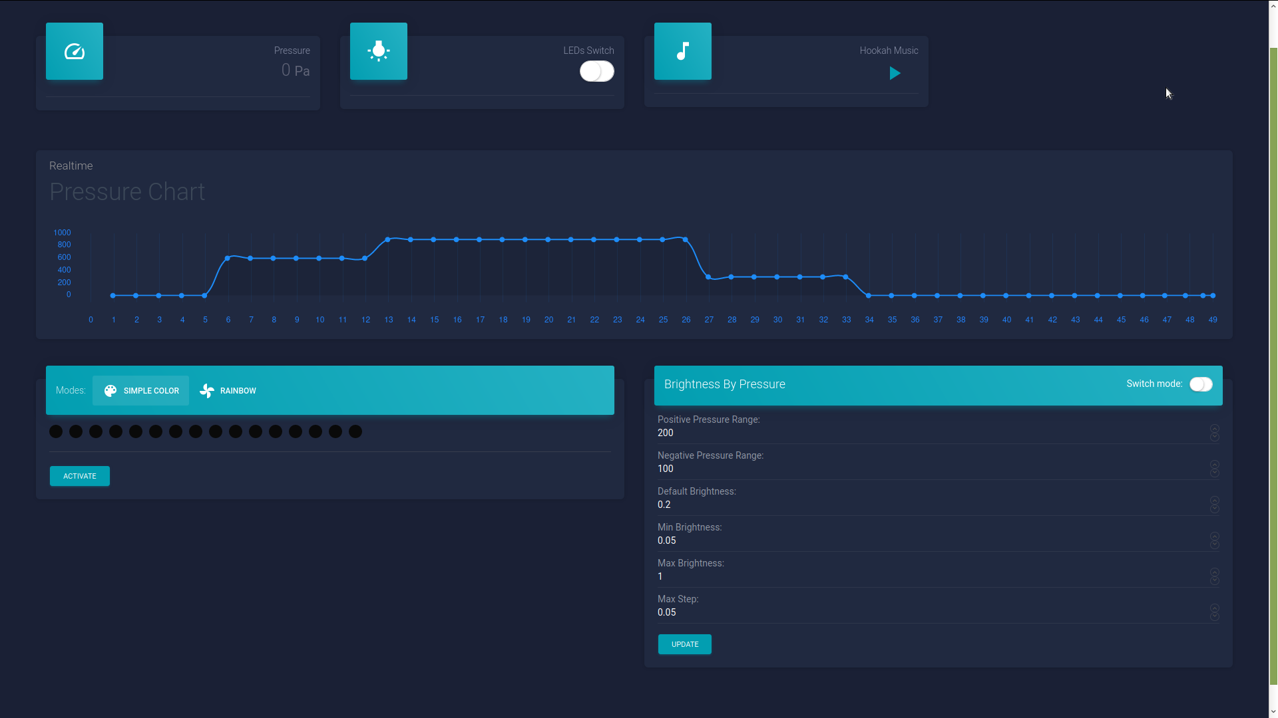This screenshot has height=718, width=1278.
Task: Toggle Brightness By Pressure switch mode
Action: (1201, 384)
